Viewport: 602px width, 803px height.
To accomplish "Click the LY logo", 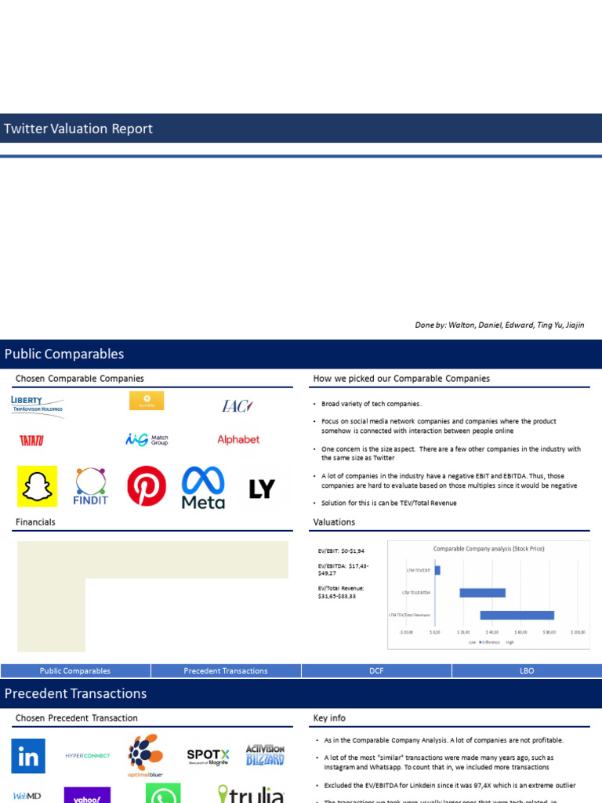I will click(262, 489).
